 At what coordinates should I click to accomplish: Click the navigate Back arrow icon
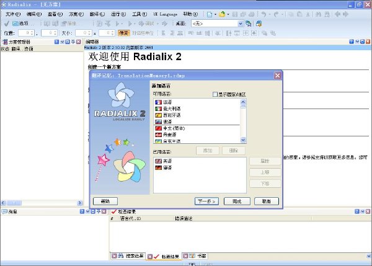coord(337,14)
